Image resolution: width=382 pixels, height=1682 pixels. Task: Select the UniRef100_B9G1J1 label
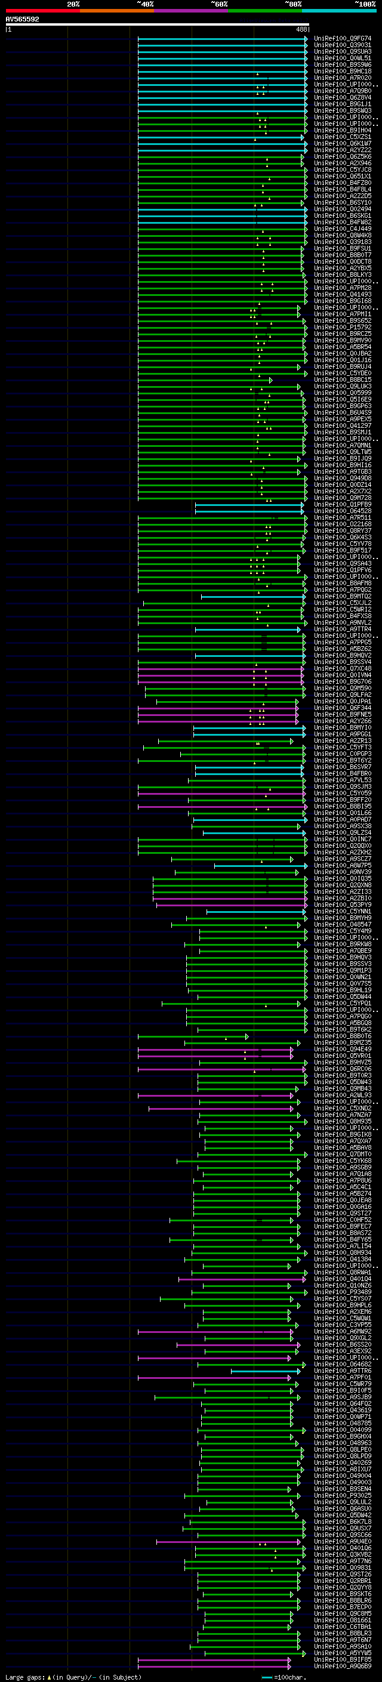(343, 104)
